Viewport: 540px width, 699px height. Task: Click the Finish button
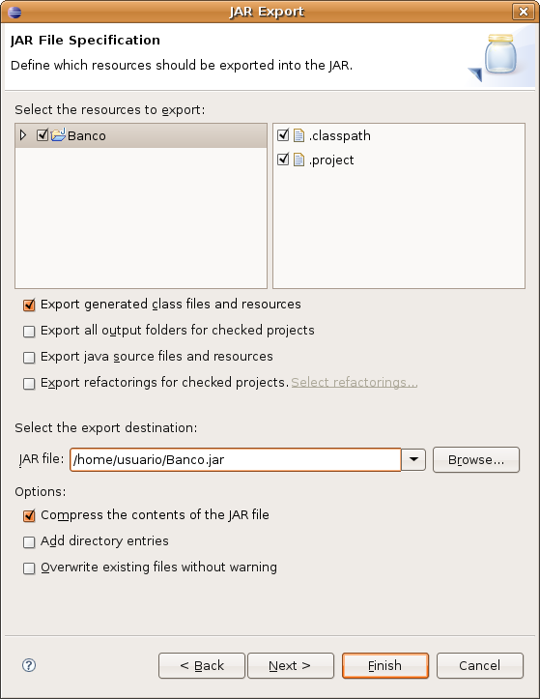click(385, 665)
